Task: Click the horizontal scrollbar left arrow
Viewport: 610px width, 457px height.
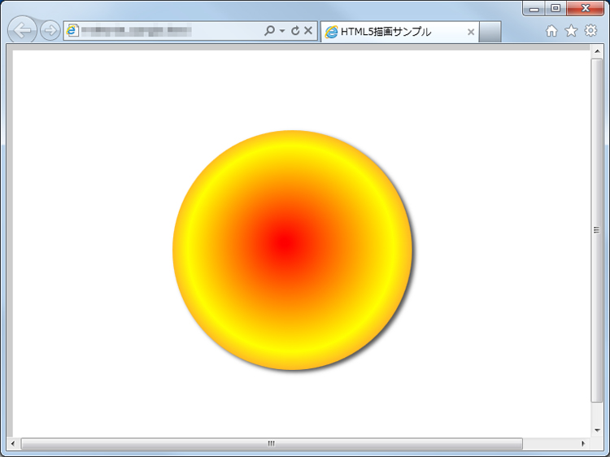Action: (13, 443)
